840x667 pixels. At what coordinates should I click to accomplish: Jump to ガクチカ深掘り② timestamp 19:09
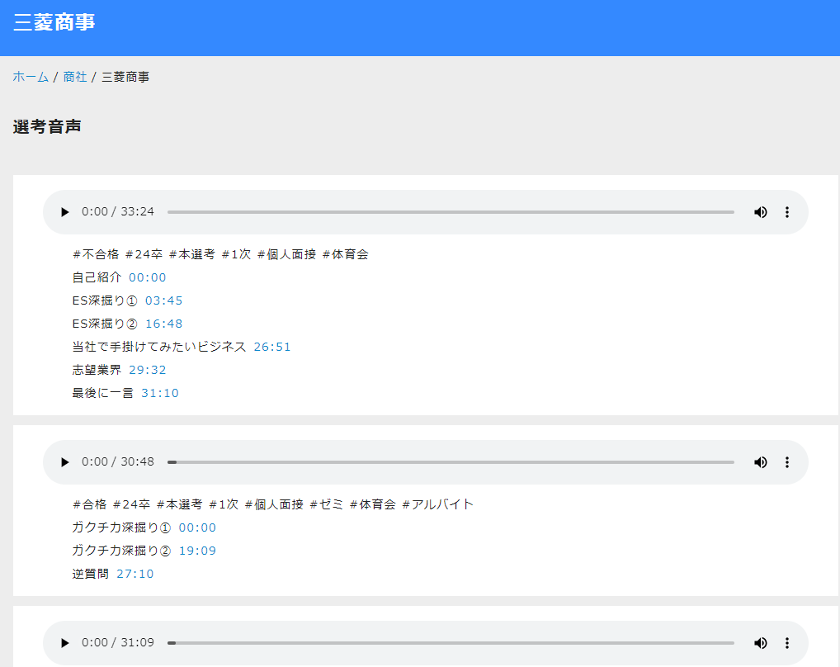point(197,551)
